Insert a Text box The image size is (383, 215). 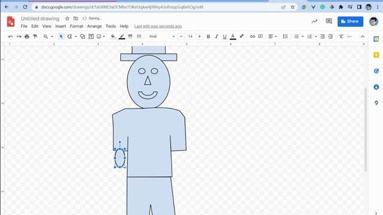coord(91,36)
